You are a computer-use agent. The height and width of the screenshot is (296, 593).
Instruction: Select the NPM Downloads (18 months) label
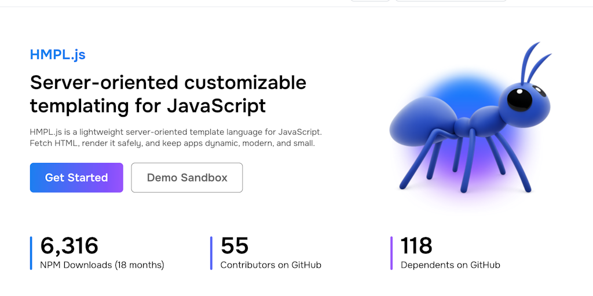102,265
